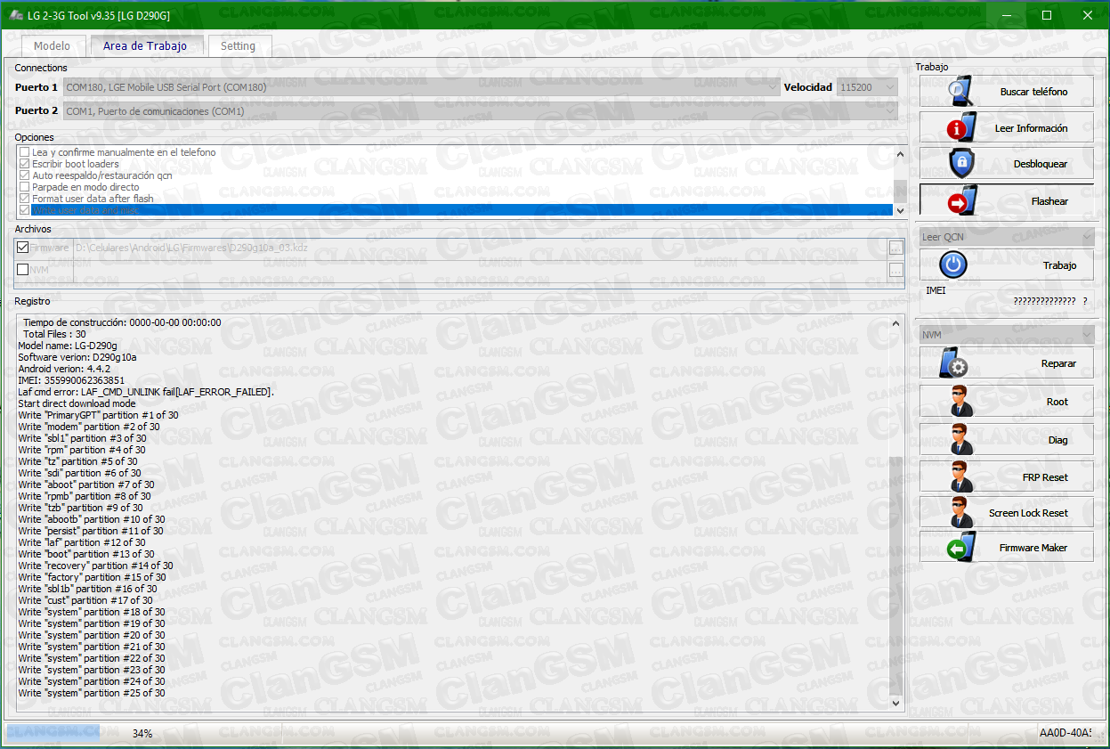
Task: Click the 'Android verion: 4.4.2' log line
Action: tap(64, 369)
